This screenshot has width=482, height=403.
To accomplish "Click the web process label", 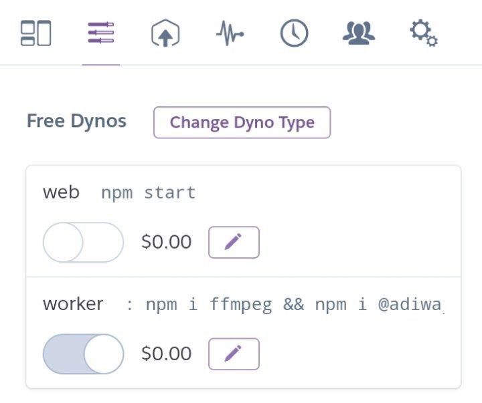I will (x=61, y=192).
